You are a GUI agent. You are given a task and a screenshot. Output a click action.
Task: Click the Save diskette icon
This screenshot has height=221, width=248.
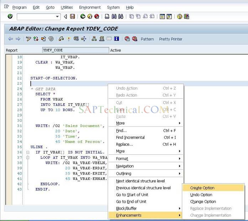pos(73,16)
